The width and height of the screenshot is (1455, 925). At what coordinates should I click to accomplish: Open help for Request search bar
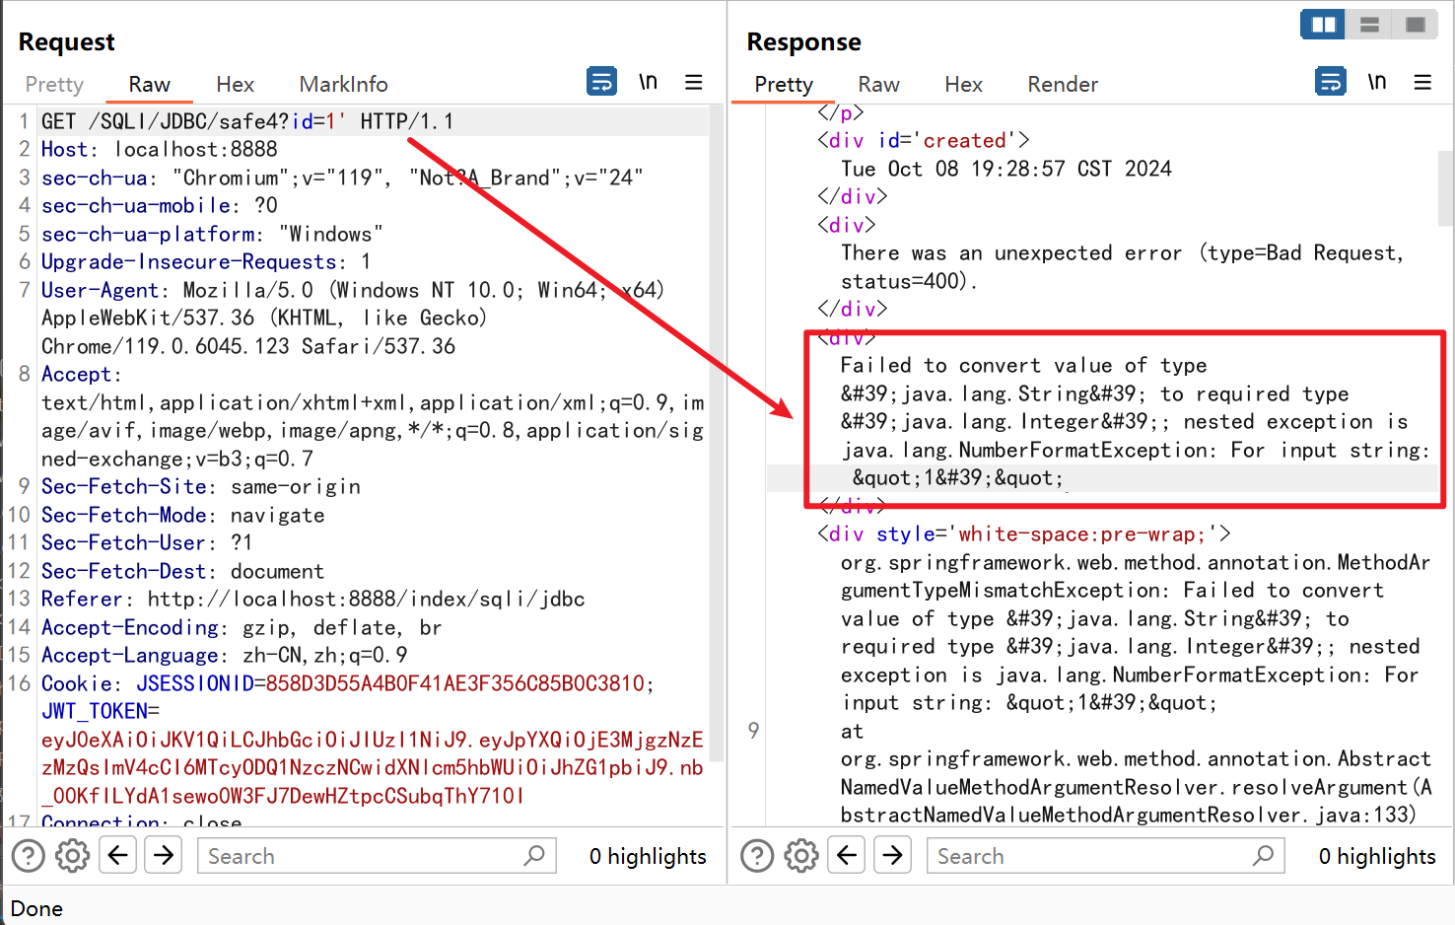(28, 856)
